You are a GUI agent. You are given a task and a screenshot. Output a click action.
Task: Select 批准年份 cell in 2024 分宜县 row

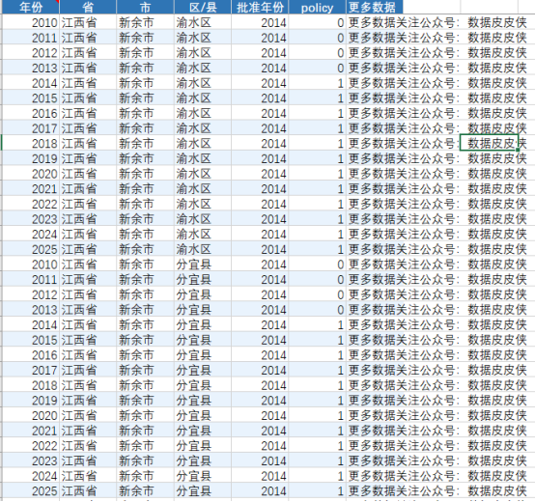[x=260, y=476]
